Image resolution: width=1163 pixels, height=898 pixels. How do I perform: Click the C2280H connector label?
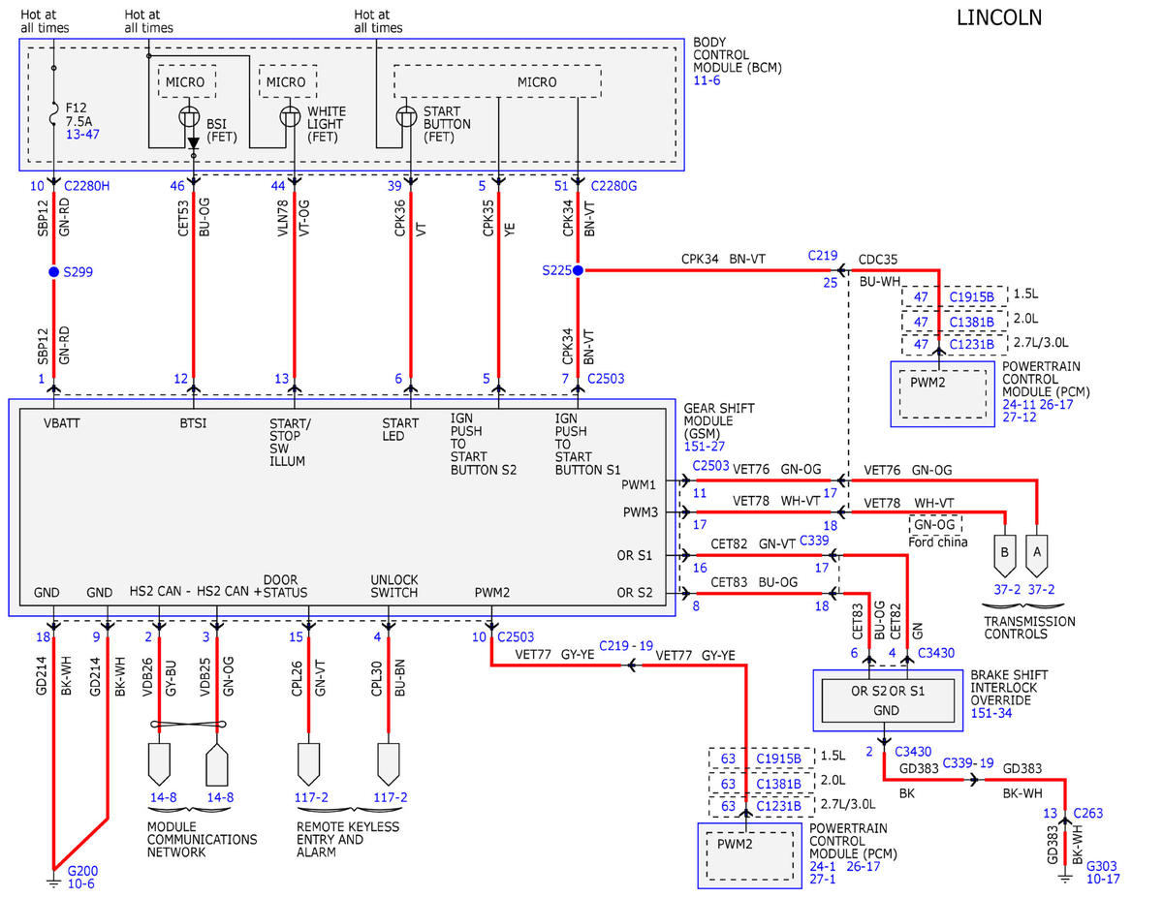coord(88,185)
